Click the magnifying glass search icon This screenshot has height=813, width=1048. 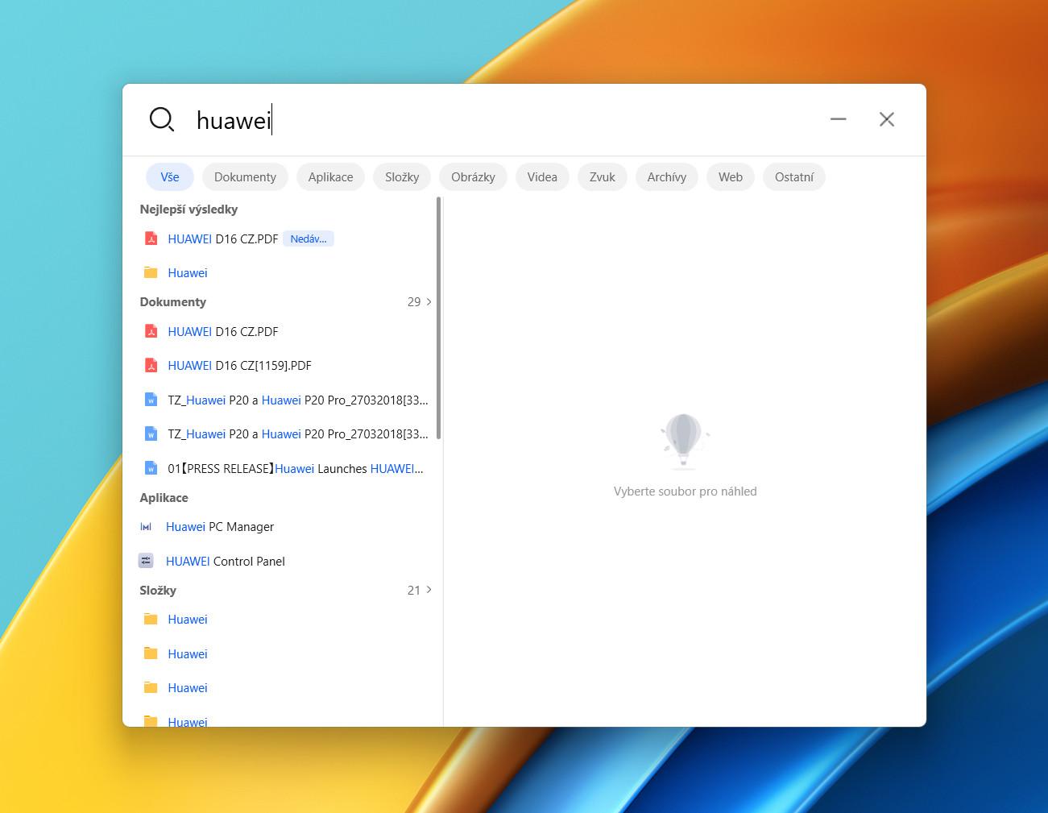point(162,119)
